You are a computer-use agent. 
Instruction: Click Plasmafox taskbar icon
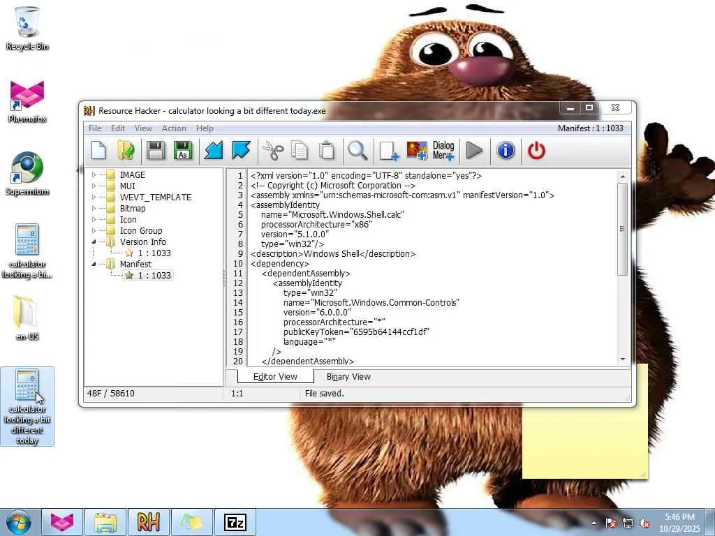[x=62, y=522]
